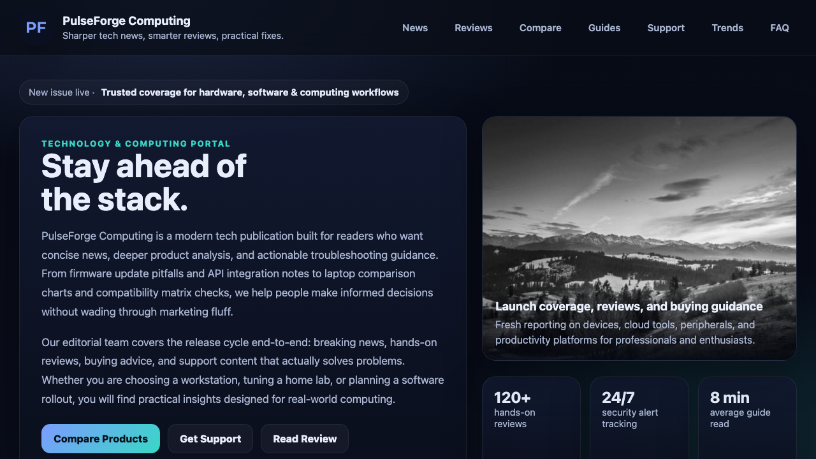Click the Read Review button
Image resolution: width=816 pixels, height=459 pixels.
click(305, 439)
